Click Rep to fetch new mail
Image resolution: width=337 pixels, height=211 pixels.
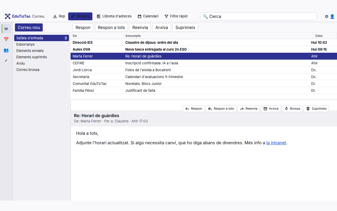59,16
